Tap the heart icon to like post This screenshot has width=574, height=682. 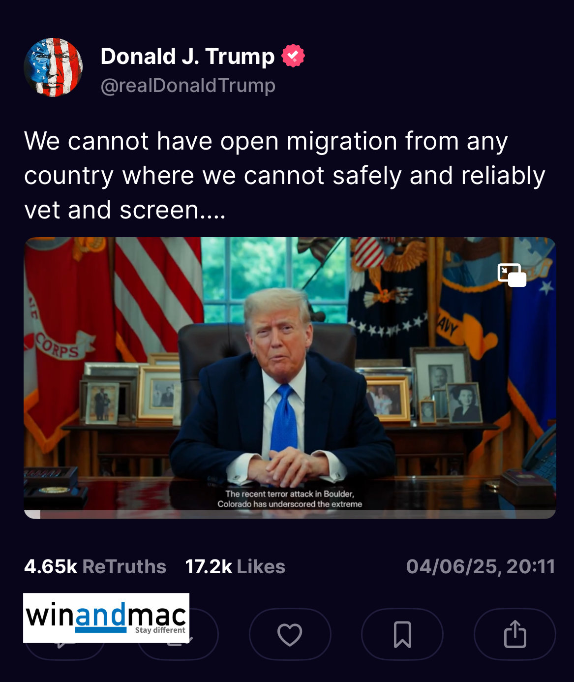click(x=290, y=634)
